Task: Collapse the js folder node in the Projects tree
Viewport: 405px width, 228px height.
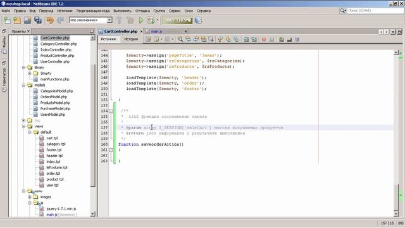Action: pyautogui.click(x=30, y=203)
